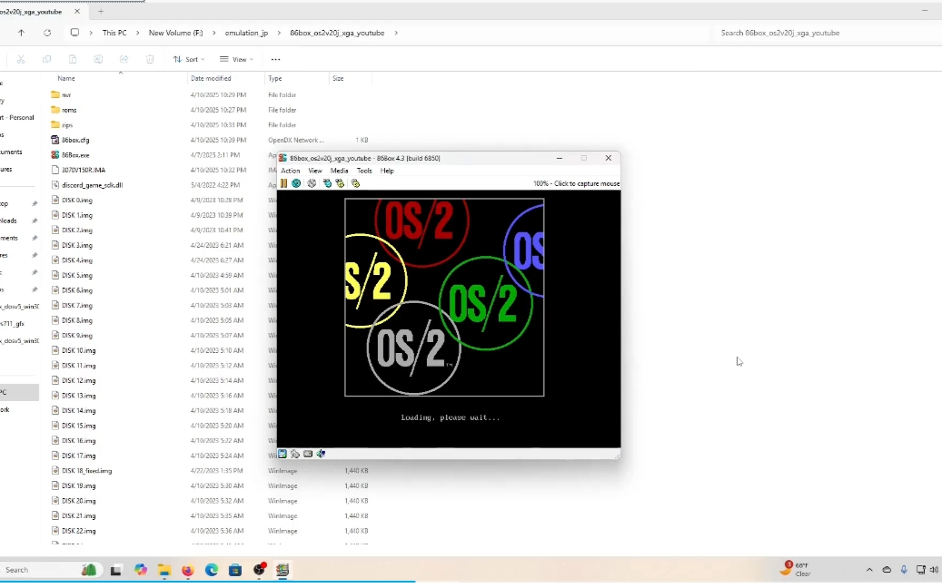Open the View menu in 86Box
This screenshot has height=588, width=942.
(315, 171)
